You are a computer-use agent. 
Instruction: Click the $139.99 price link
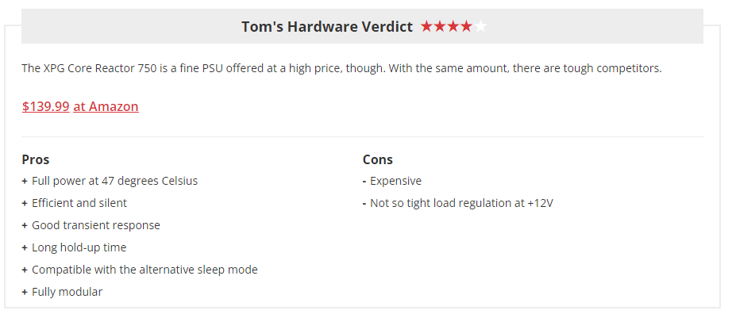[x=45, y=106]
